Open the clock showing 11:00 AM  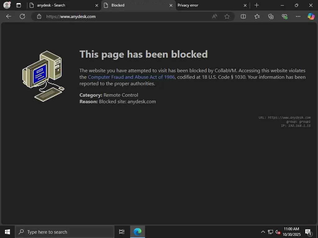point(291,232)
